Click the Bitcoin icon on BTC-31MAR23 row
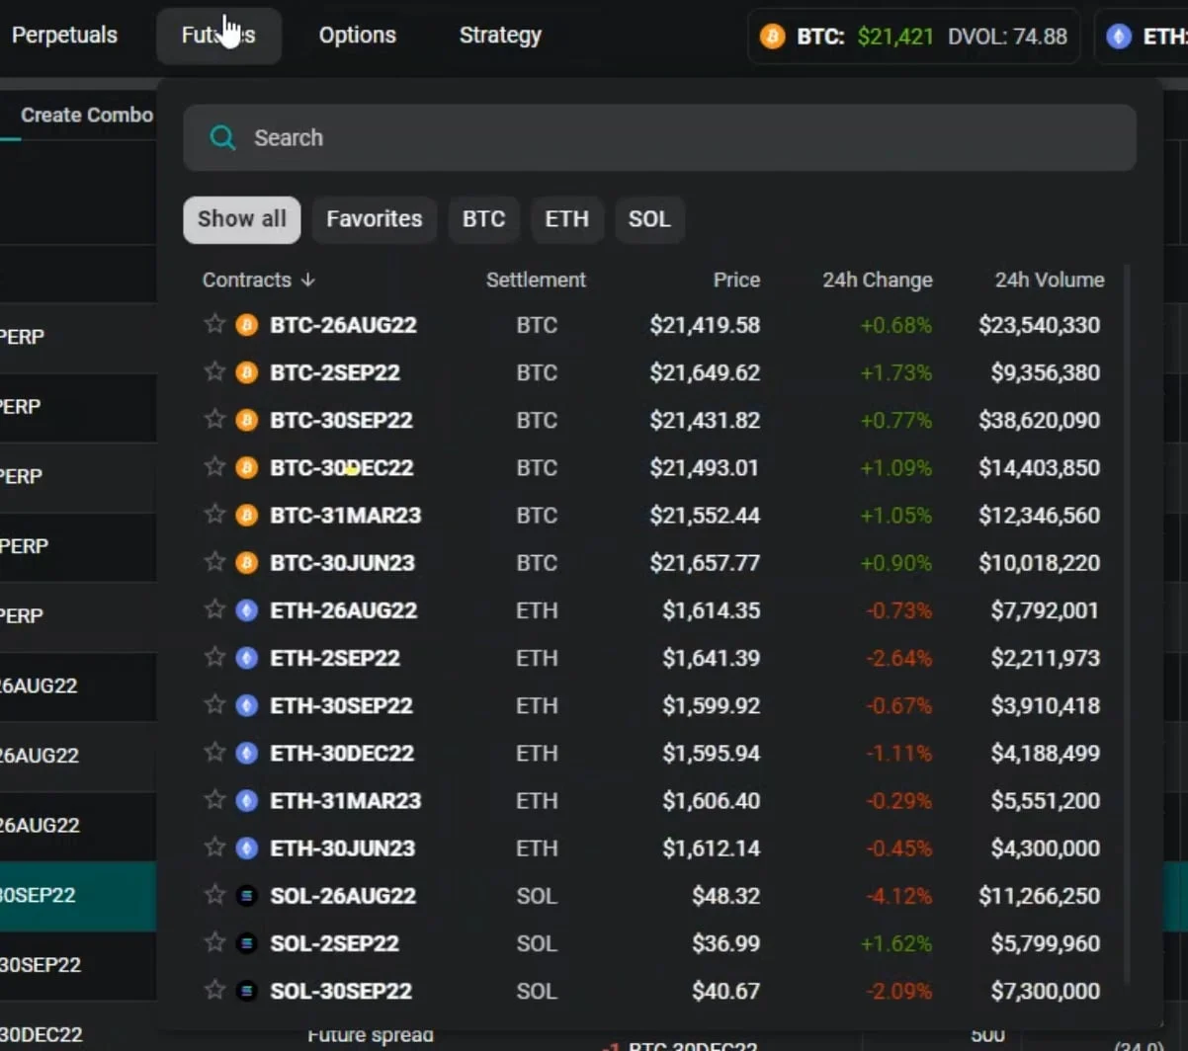This screenshot has height=1051, width=1188. point(247,515)
